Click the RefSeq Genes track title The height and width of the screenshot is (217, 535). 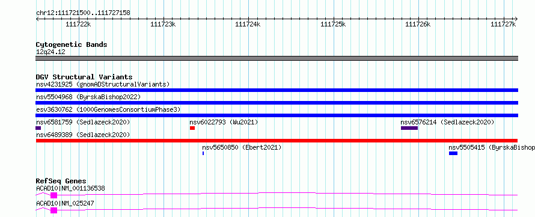[61, 181]
